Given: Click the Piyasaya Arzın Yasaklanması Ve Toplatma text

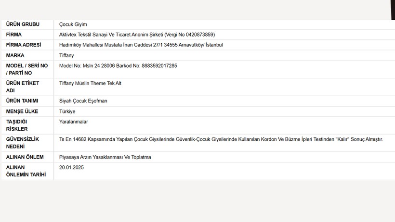Looking at the screenshot, I should pos(105,158).
